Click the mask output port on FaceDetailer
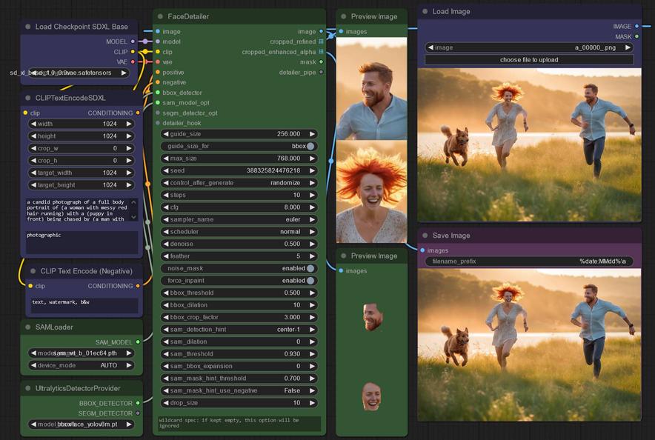The width and height of the screenshot is (655, 440). point(321,61)
